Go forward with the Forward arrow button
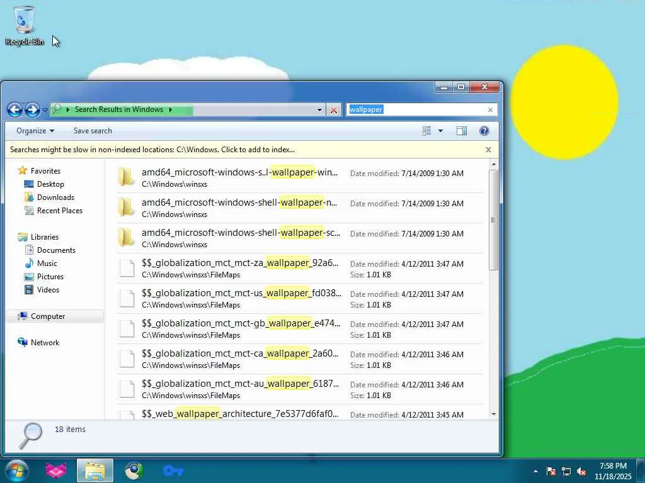This screenshot has width=645, height=483. coord(32,109)
